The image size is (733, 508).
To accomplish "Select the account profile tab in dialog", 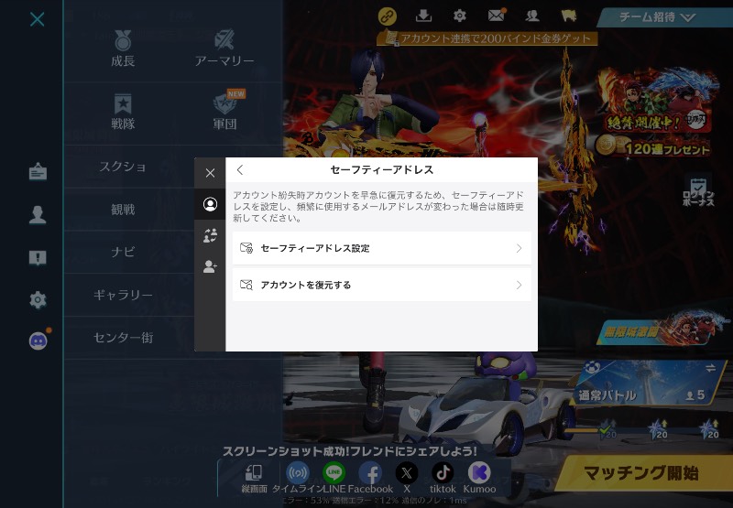I will tap(210, 204).
